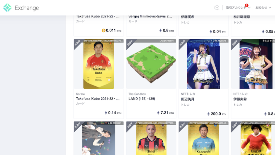This screenshot has height=155, width=275.
Task: Click the Ethereum icon beside 200.0 ETH
Action: click(x=208, y=114)
